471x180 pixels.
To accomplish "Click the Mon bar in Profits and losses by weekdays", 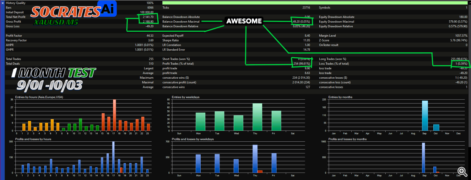I will (198, 164).
